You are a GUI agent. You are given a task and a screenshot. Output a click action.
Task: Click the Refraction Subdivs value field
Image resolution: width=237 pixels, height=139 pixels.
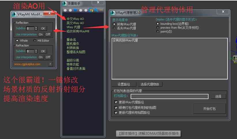pos(31,51)
